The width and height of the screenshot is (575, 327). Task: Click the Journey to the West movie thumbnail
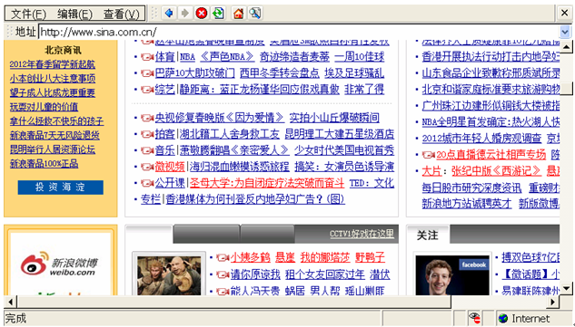(169, 274)
